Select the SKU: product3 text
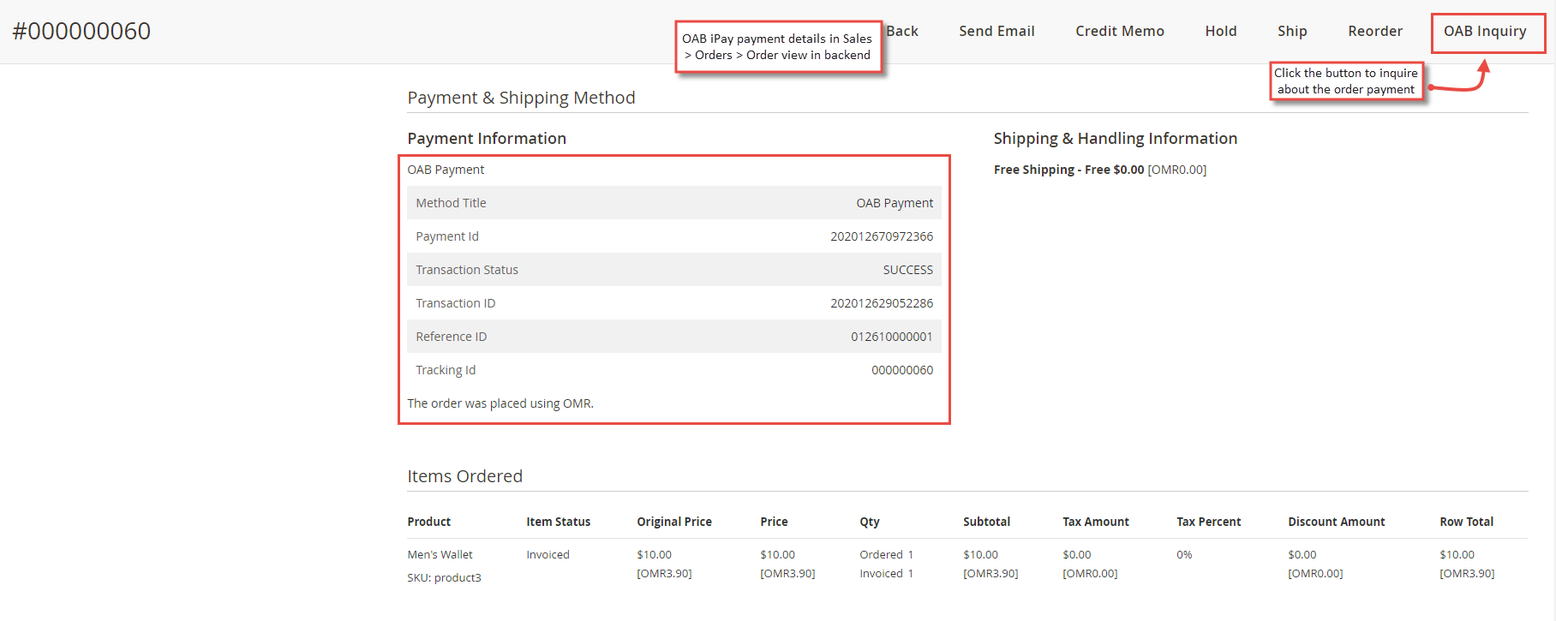 click(444, 578)
